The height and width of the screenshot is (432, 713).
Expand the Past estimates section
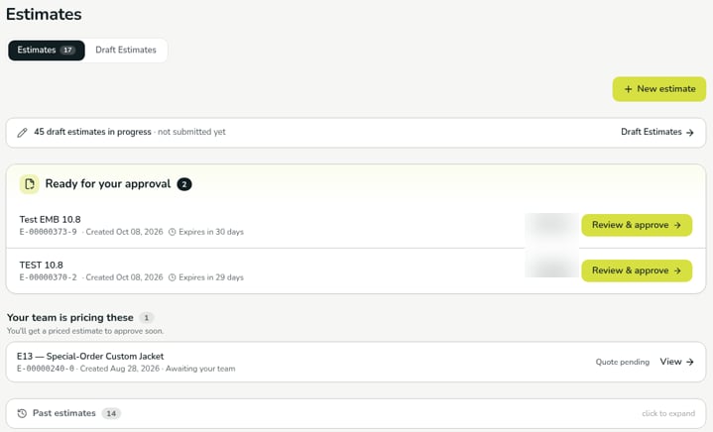click(356, 413)
